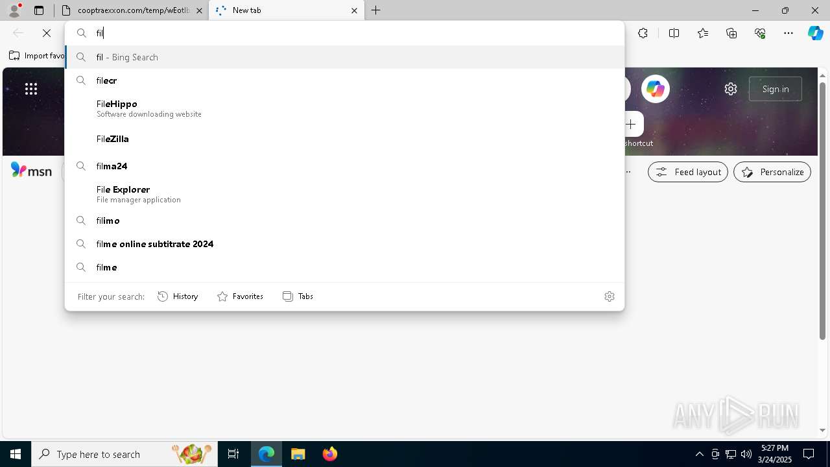This screenshot has width=830, height=467.
Task: Open the Extensions icon
Action: click(643, 33)
